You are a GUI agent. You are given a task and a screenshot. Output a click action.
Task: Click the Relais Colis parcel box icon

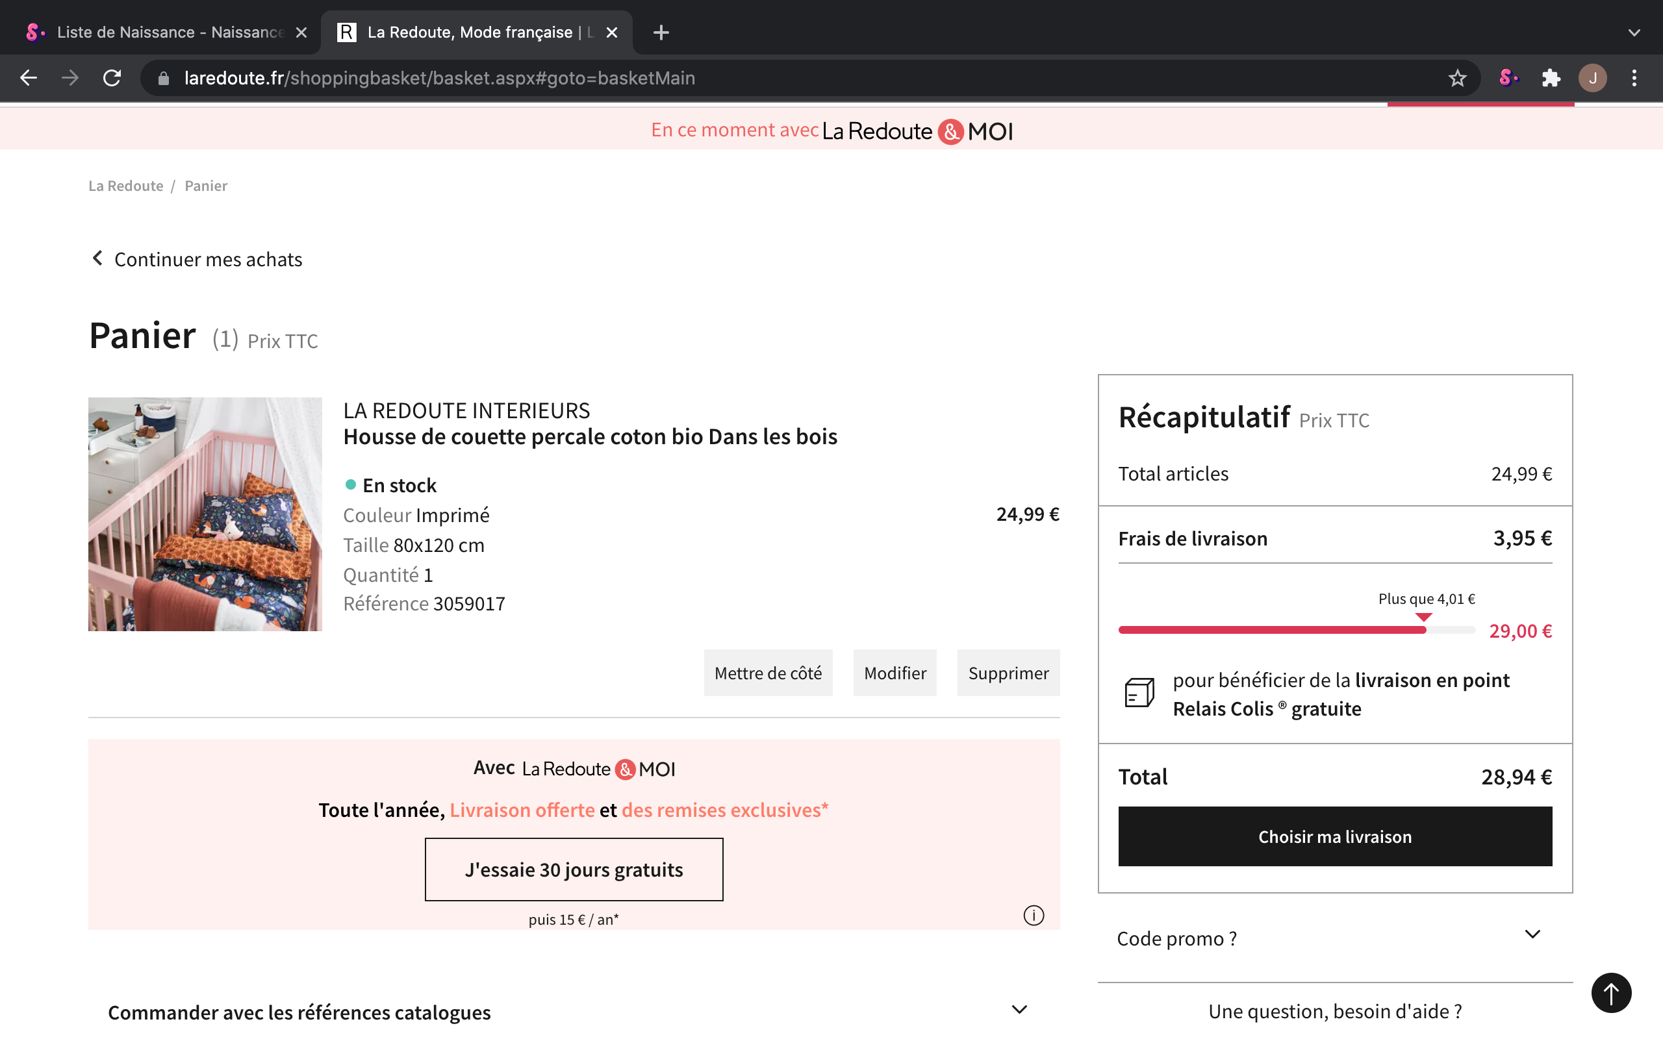coord(1139,692)
